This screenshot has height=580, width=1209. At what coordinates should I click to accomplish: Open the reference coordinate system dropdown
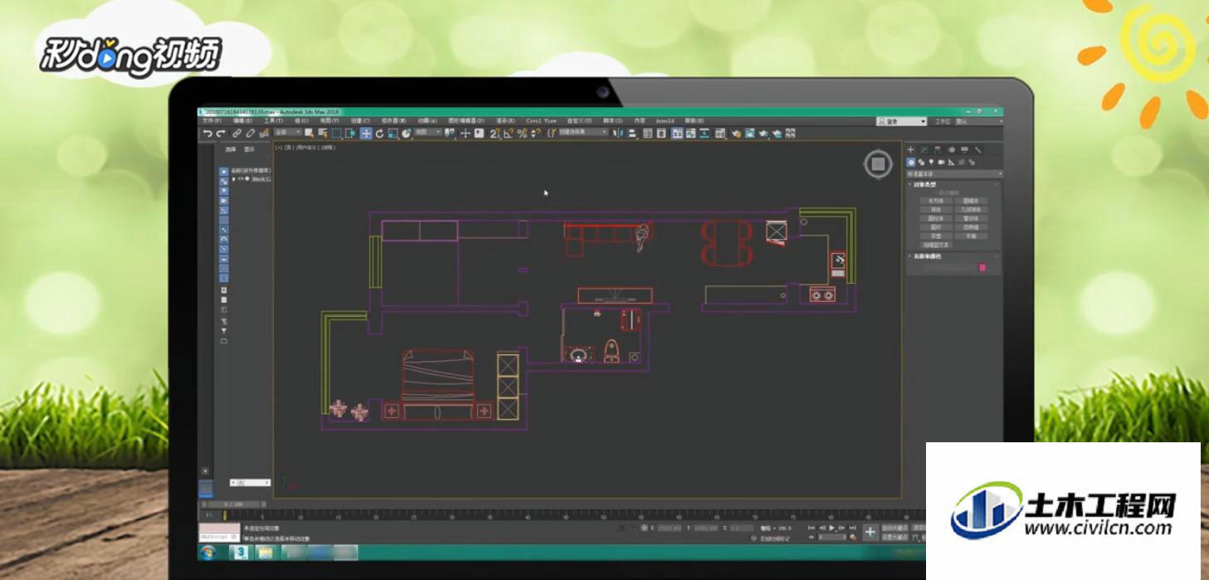[x=429, y=133]
